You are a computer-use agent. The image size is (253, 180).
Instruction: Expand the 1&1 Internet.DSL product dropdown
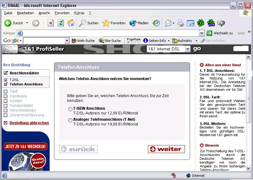(x=188, y=49)
